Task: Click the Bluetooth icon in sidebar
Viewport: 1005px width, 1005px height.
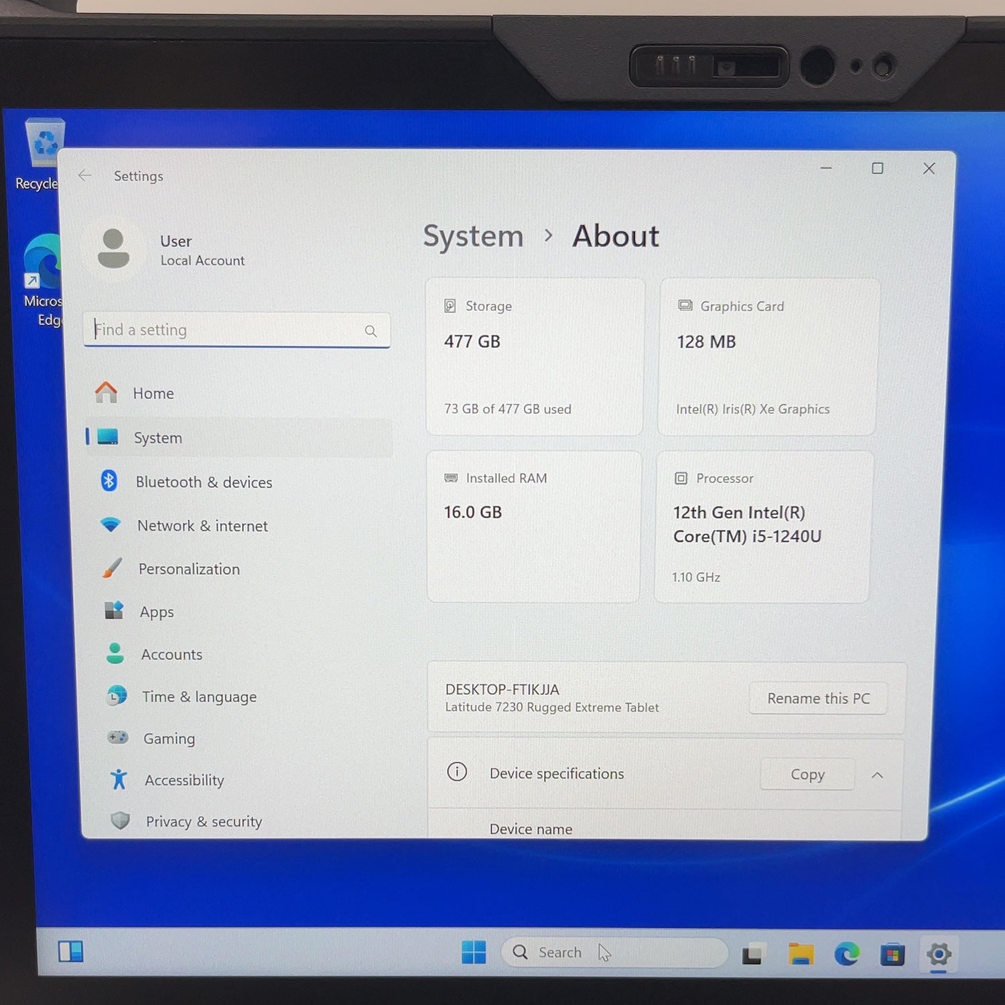Action: pyautogui.click(x=109, y=480)
